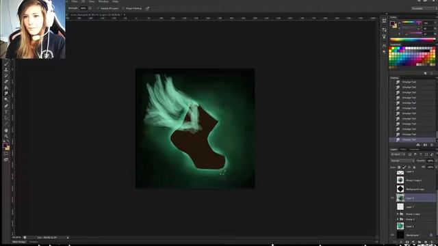Screen dimensions: 438x246
Task: Click the Strength value field
Action: point(83,8)
